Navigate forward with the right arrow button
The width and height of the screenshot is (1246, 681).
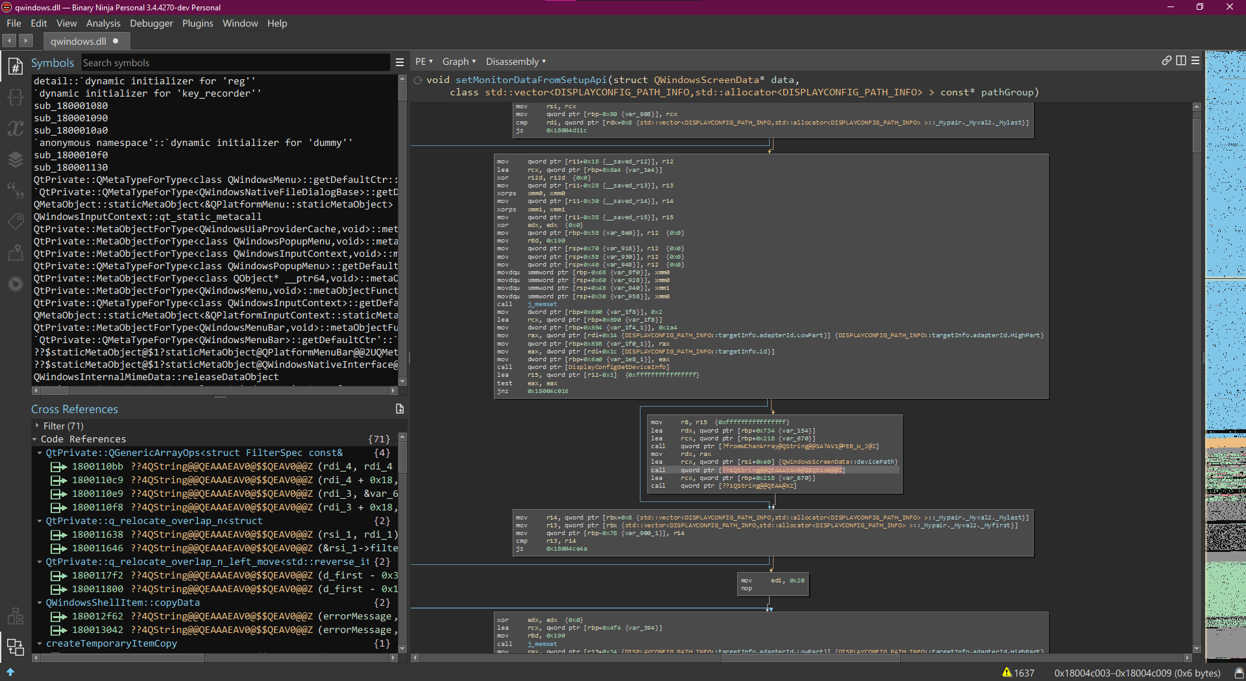(x=25, y=41)
